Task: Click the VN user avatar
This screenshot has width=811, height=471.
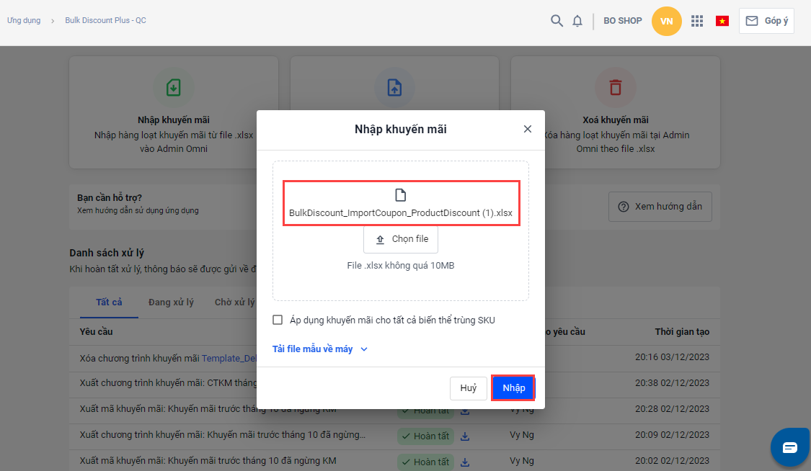Action: (x=666, y=21)
